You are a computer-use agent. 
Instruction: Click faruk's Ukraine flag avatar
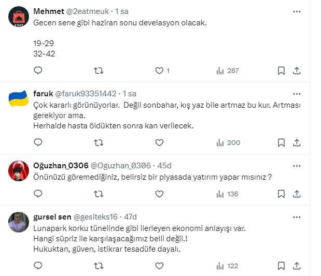point(19,98)
